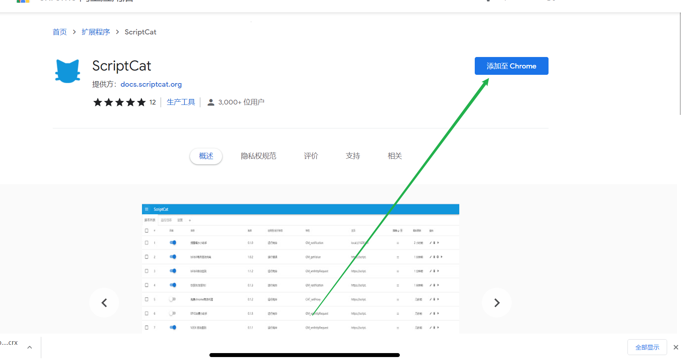Screen dimensions: 681x361
Task: Click the person icon next to 3,000+ users
Action: click(211, 102)
